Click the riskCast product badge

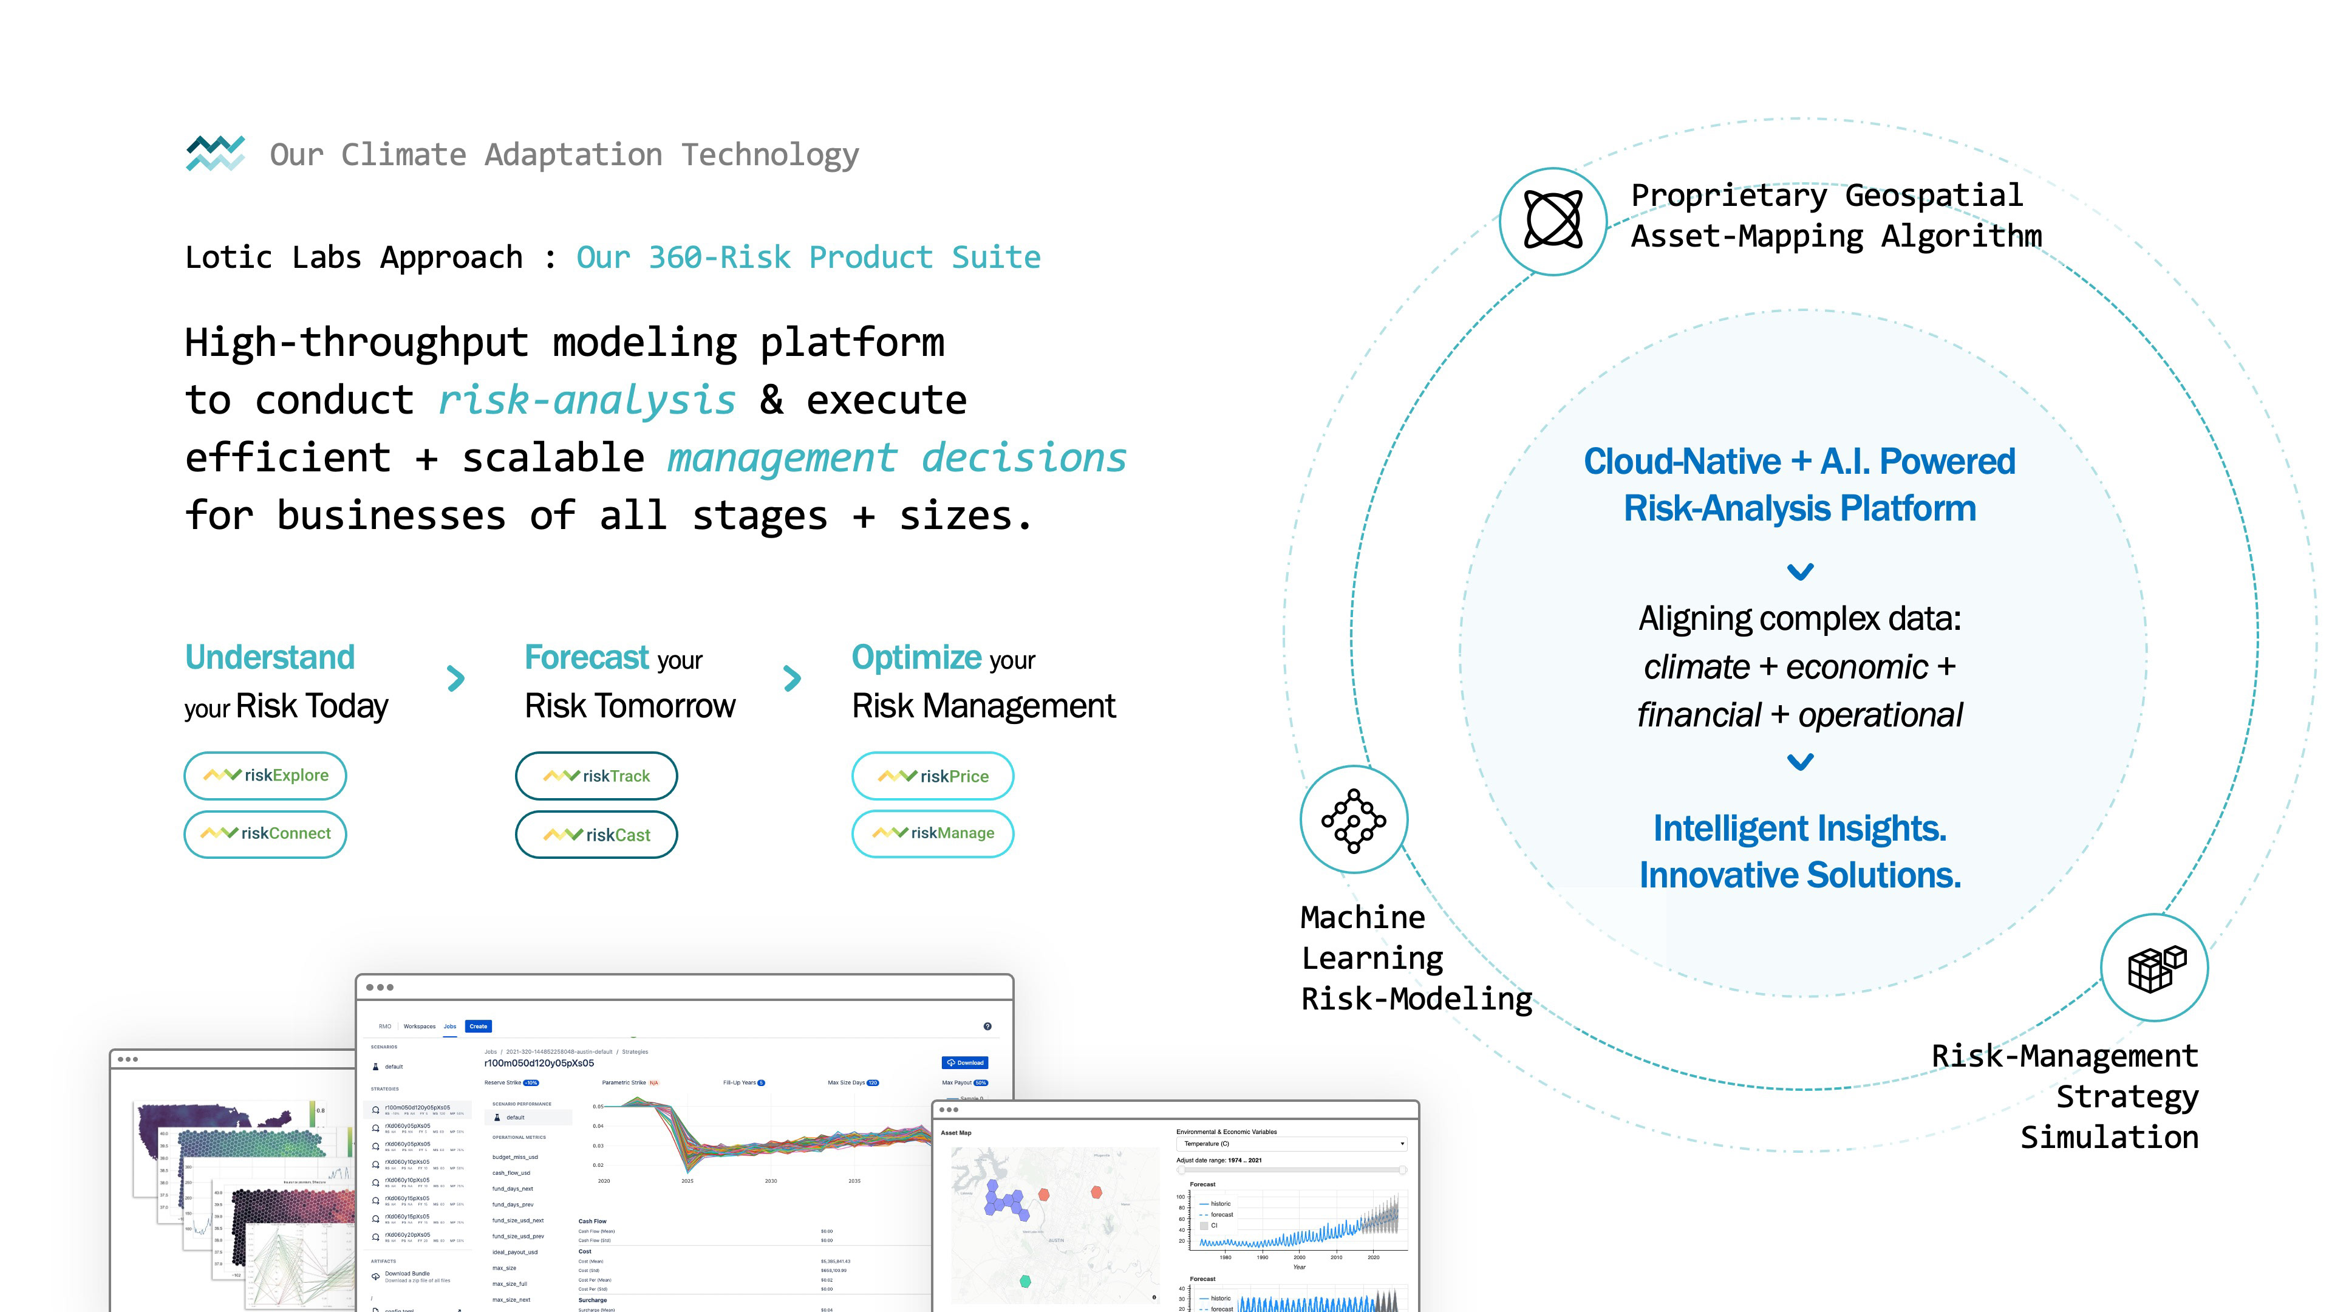click(x=596, y=834)
